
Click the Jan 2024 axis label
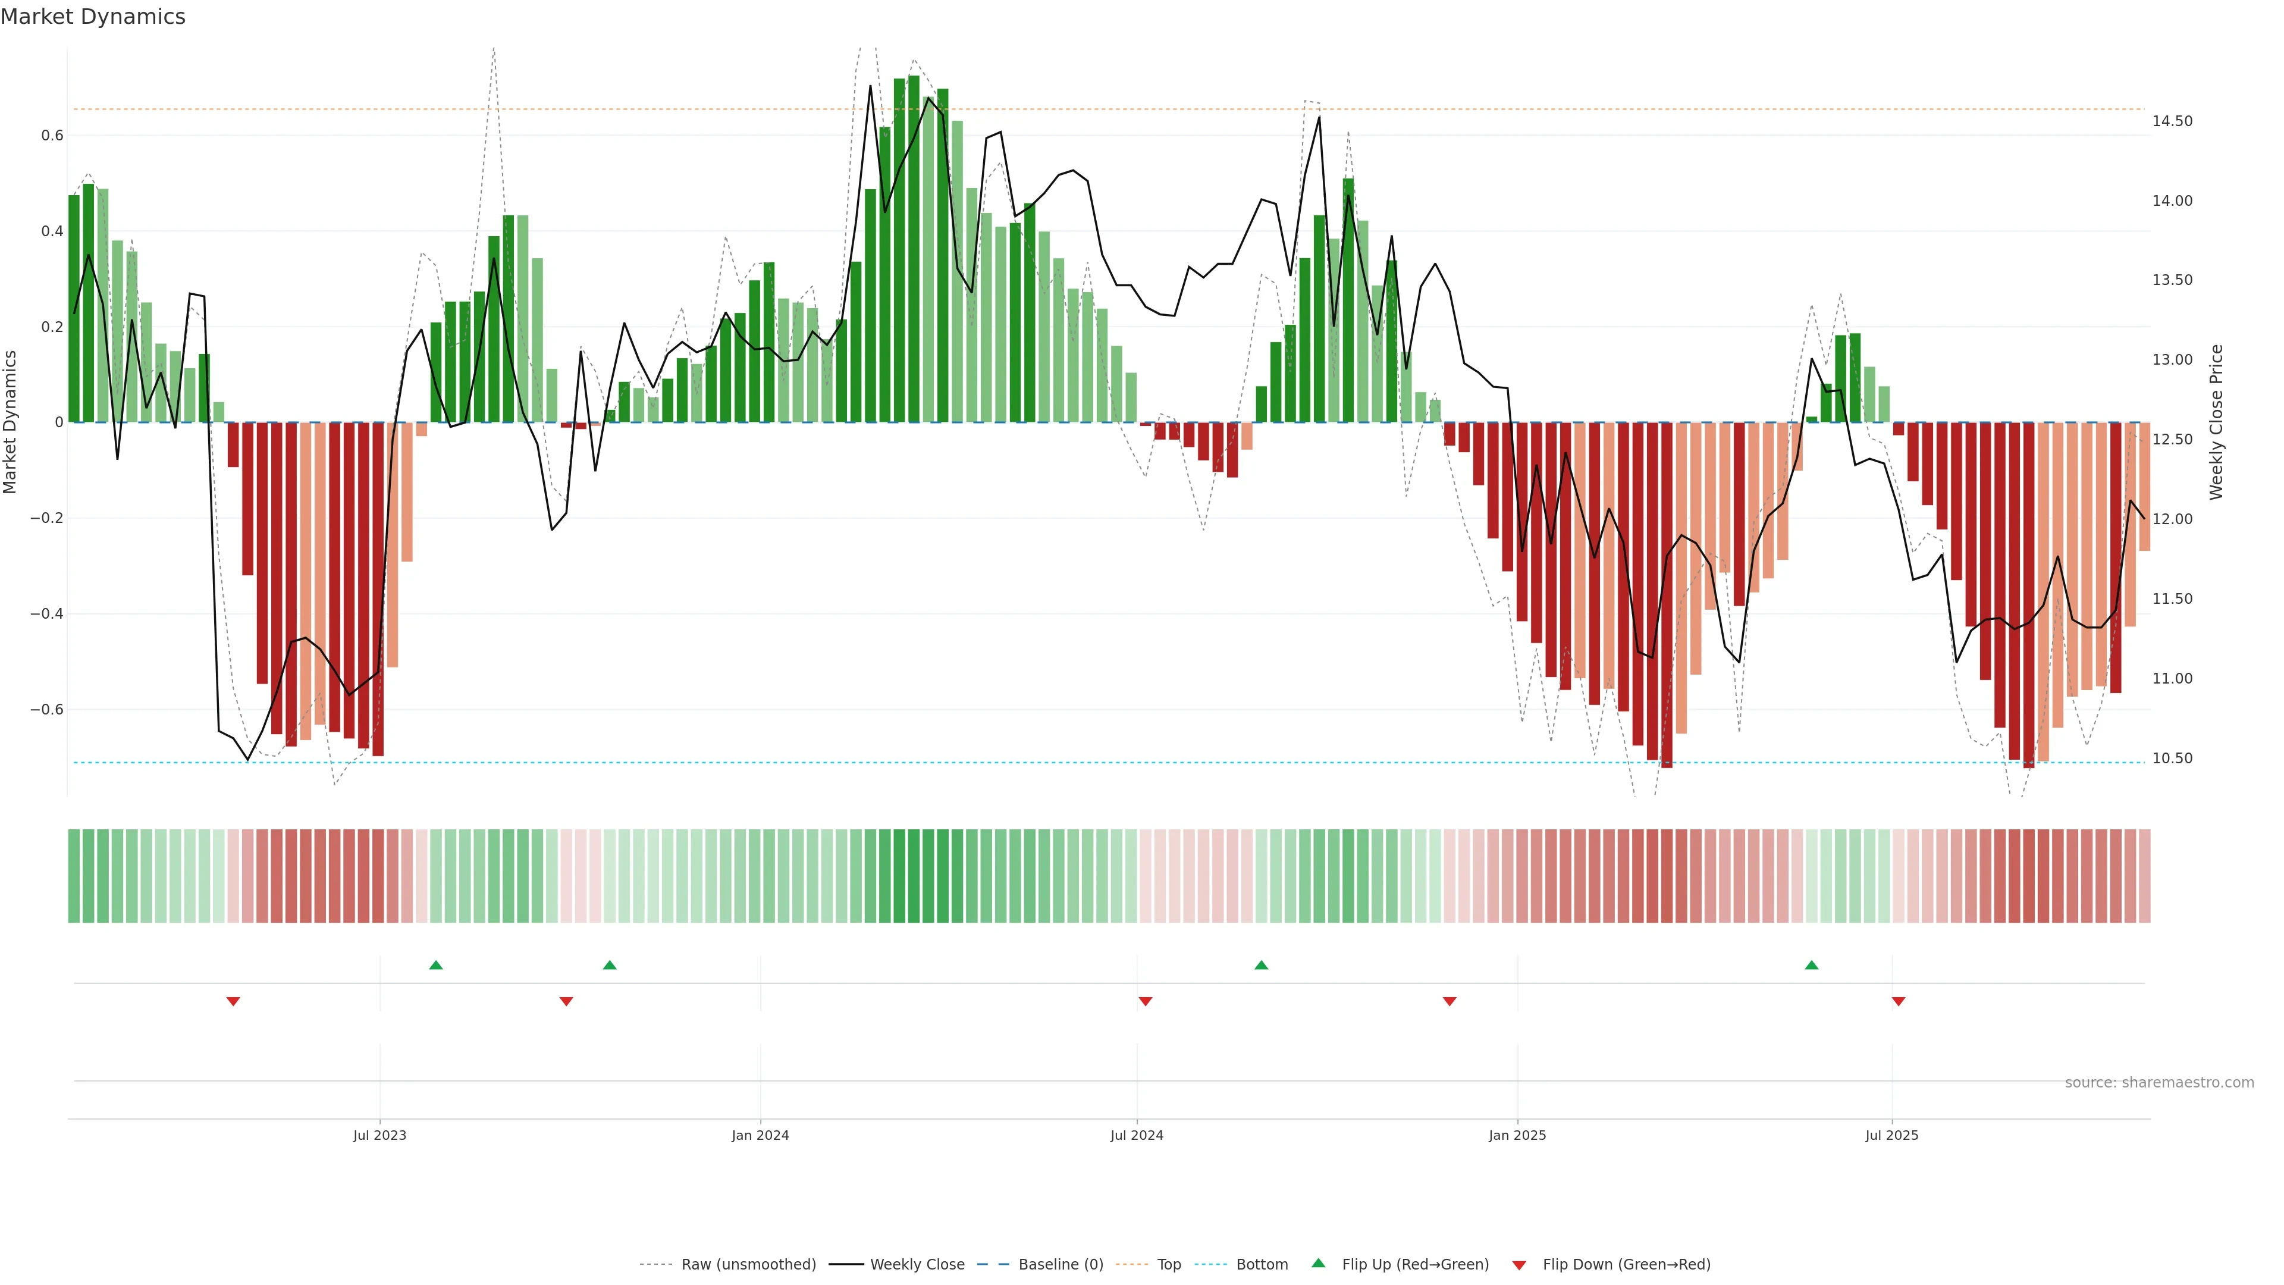[x=760, y=1135]
